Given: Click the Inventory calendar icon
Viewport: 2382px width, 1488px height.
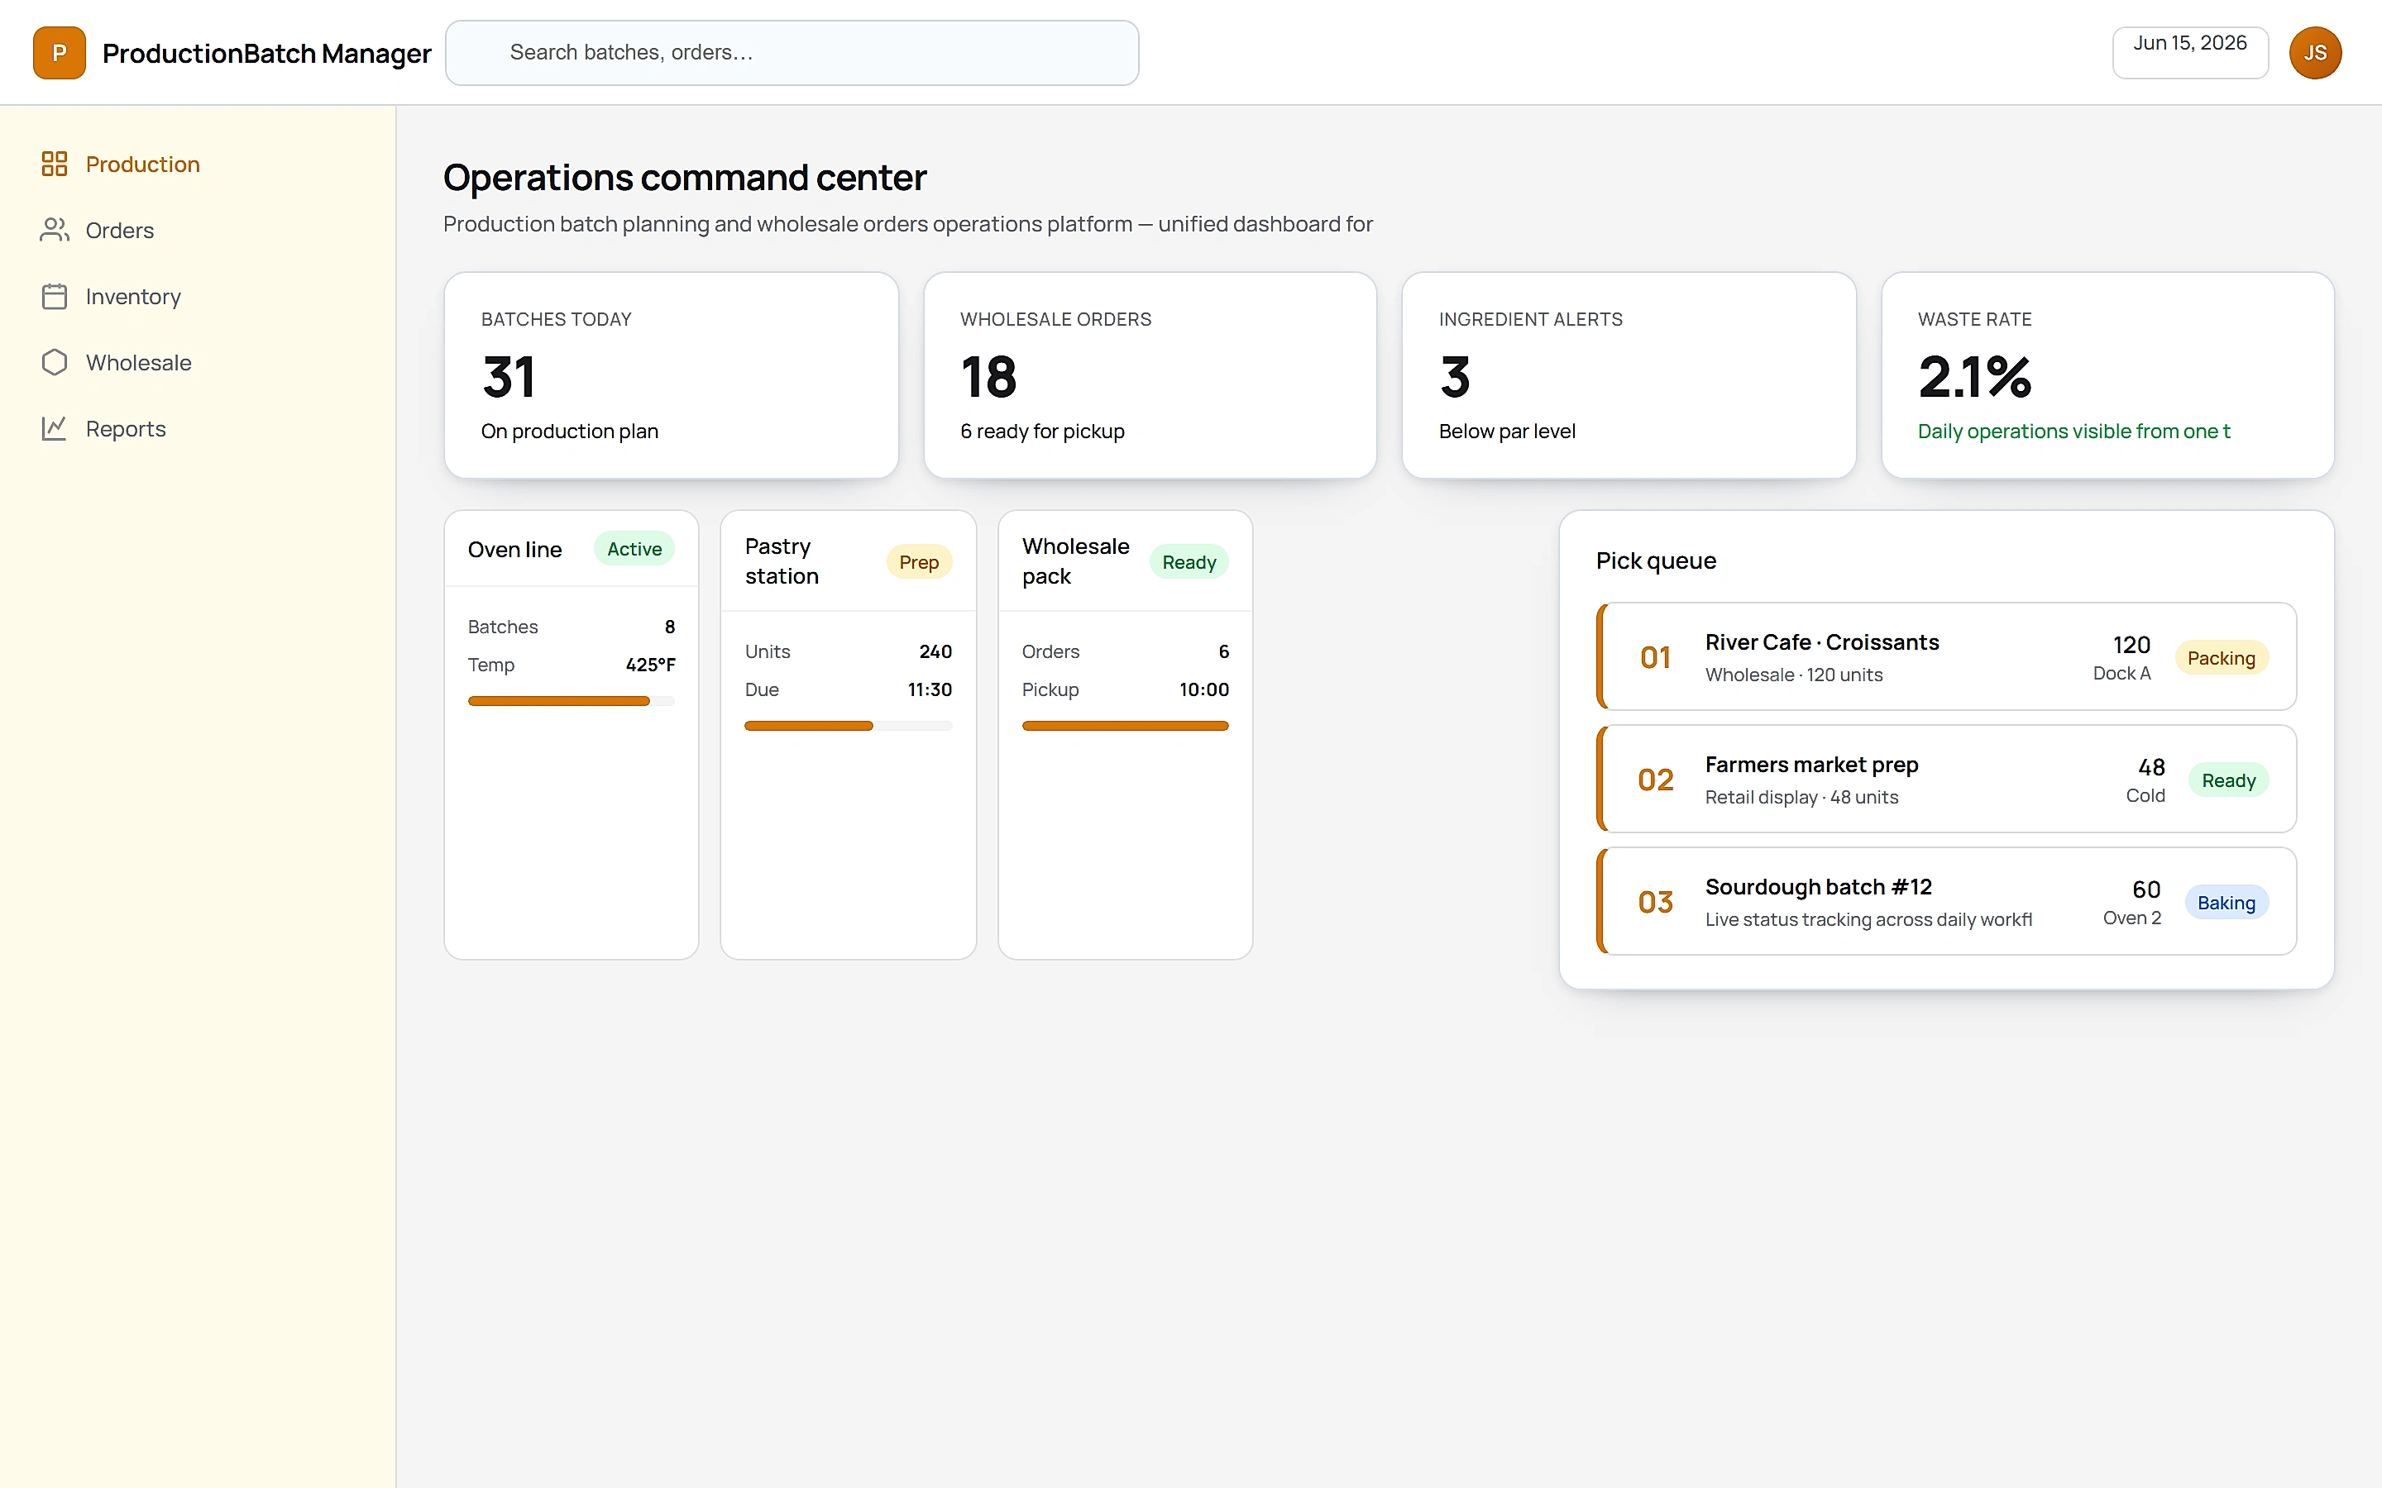Looking at the screenshot, I should click(x=54, y=296).
